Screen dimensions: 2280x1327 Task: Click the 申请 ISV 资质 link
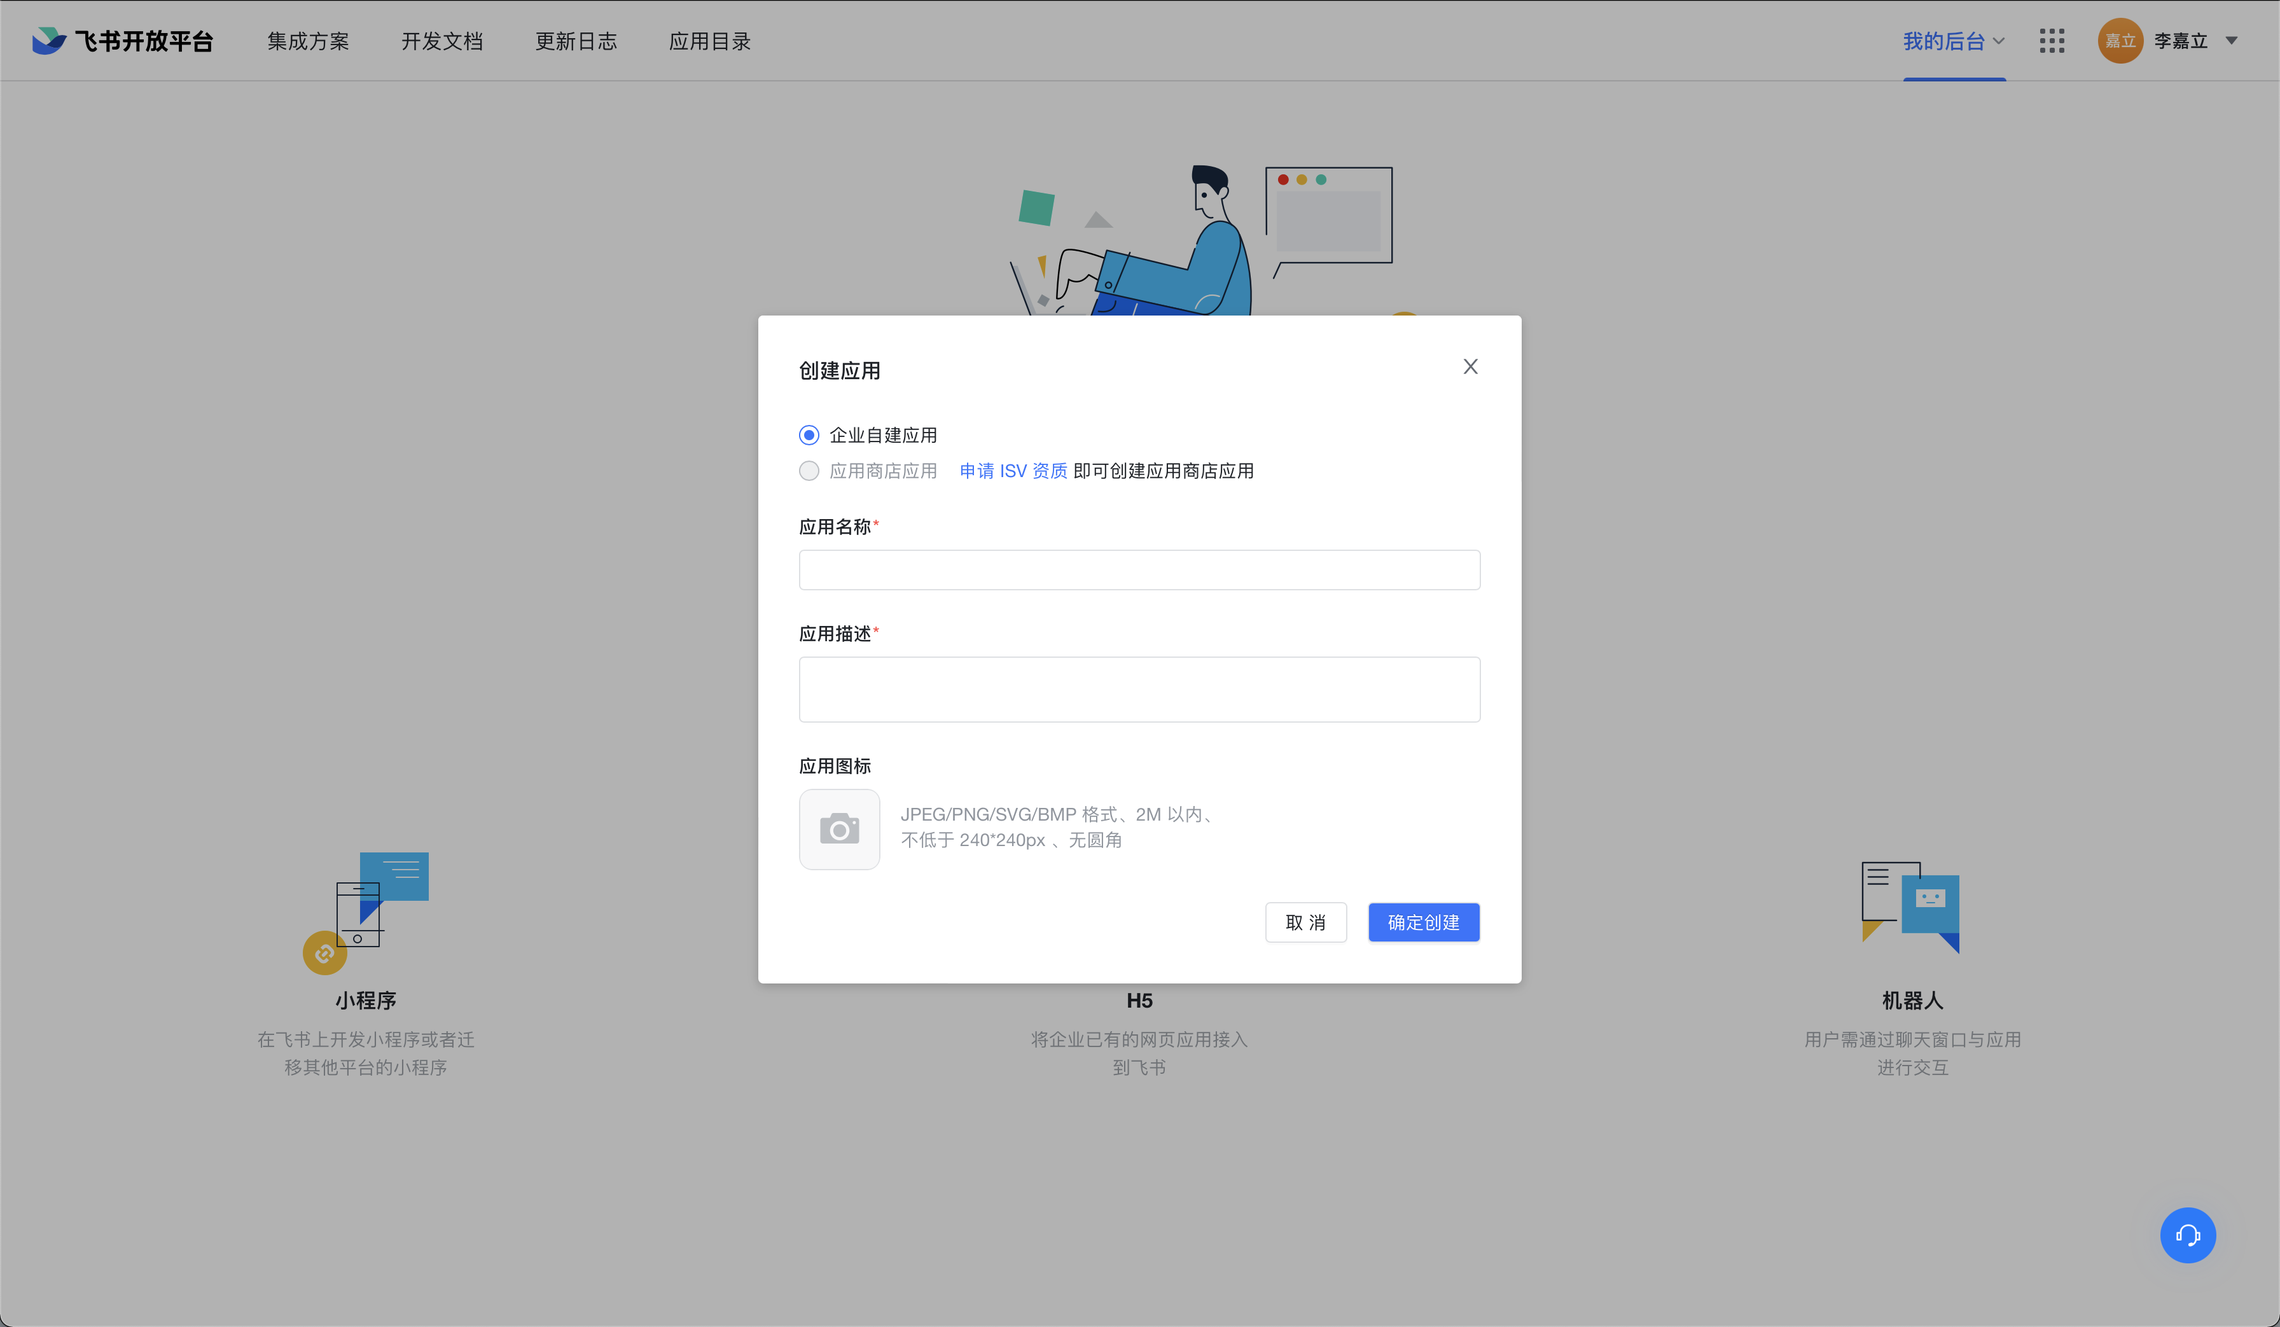1012,470
